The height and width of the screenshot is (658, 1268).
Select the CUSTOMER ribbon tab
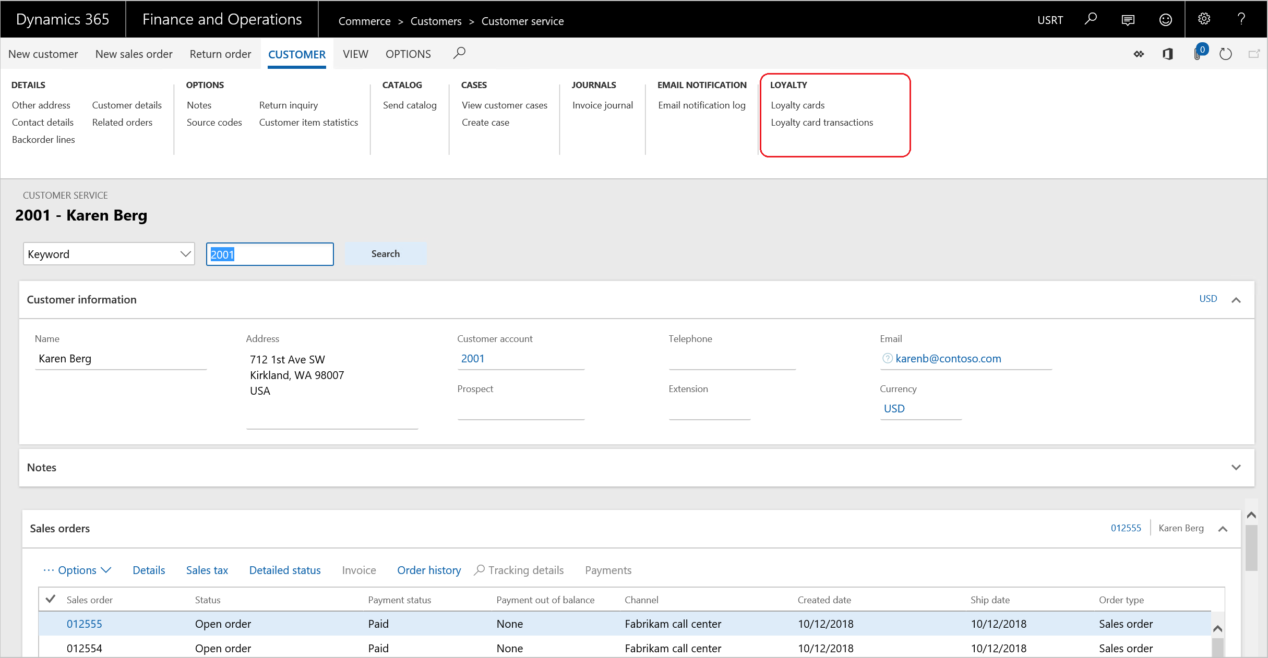pyautogui.click(x=297, y=53)
